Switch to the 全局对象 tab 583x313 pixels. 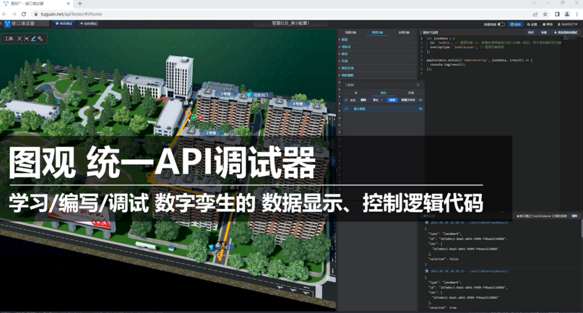point(404,33)
